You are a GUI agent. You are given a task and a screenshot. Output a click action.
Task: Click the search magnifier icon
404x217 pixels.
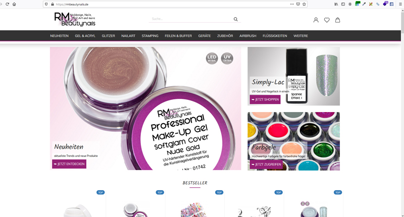(235, 19)
